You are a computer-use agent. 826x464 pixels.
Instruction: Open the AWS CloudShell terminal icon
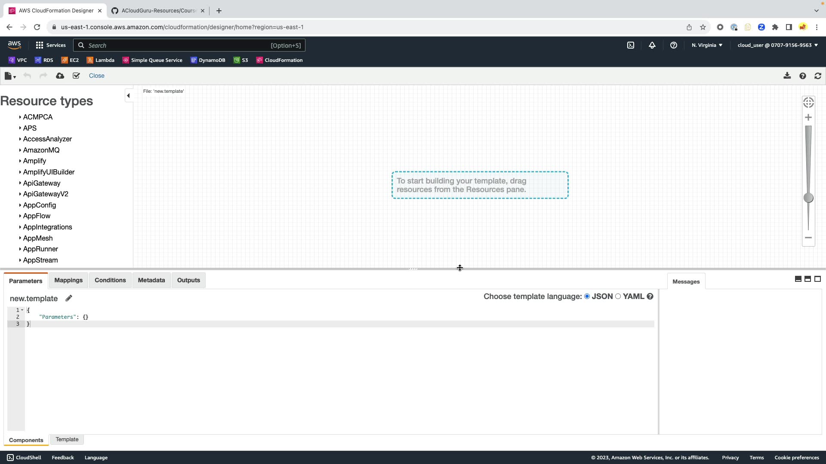[x=631, y=45]
